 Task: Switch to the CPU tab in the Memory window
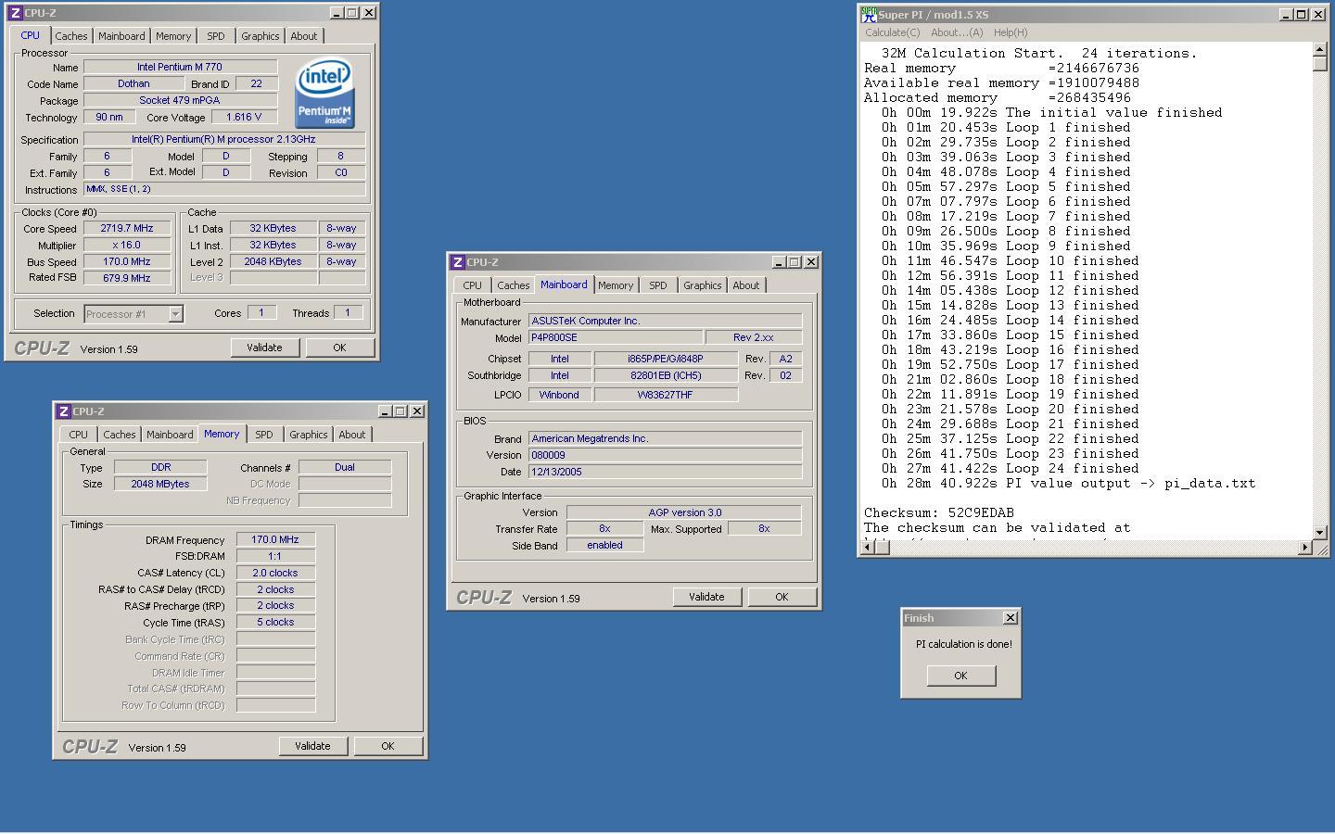tap(79, 435)
